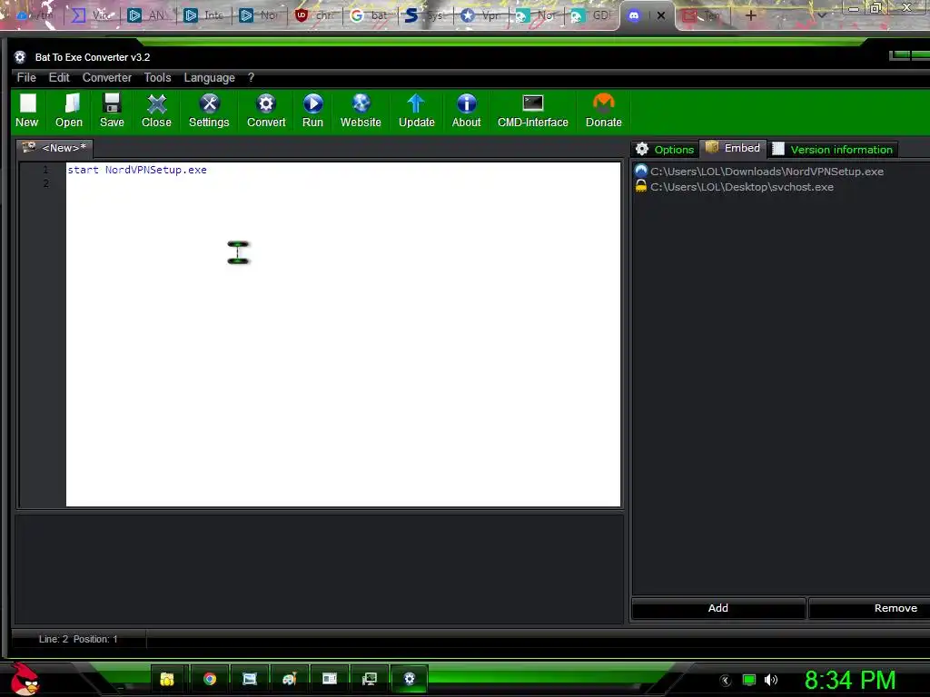Viewport: 930px width, 697px height.
Task: Open the Edit menu
Action: [x=59, y=78]
